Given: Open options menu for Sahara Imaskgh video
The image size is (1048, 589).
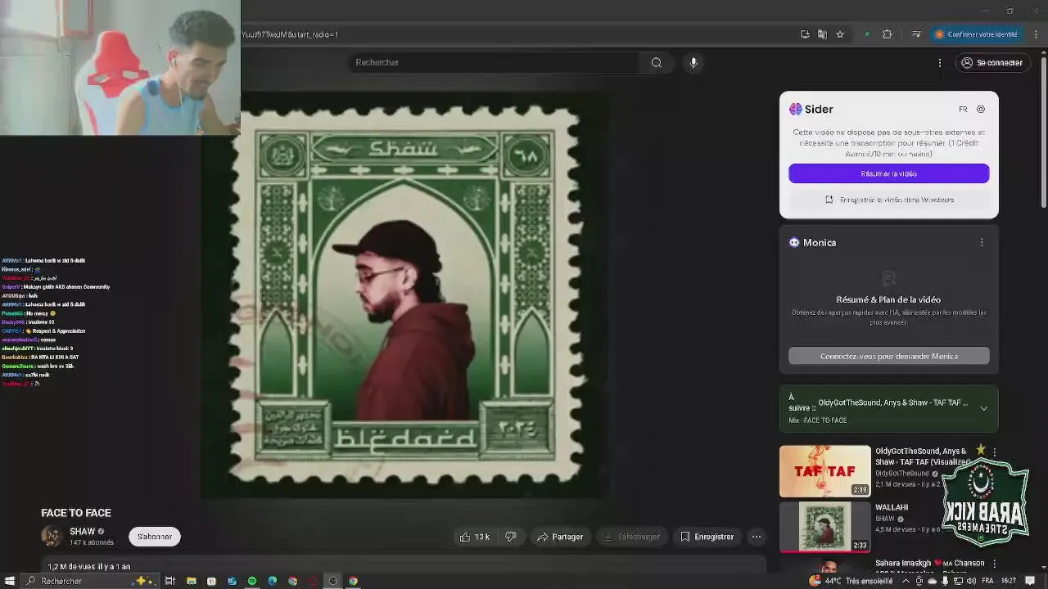Looking at the screenshot, I should [x=994, y=564].
